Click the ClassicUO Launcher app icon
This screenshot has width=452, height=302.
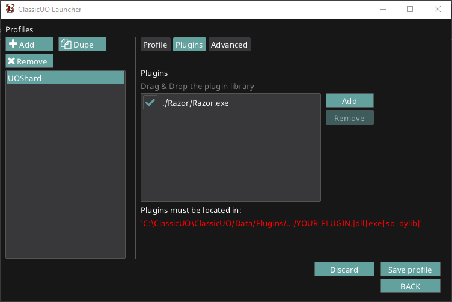pyautogui.click(x=10, y=9)
